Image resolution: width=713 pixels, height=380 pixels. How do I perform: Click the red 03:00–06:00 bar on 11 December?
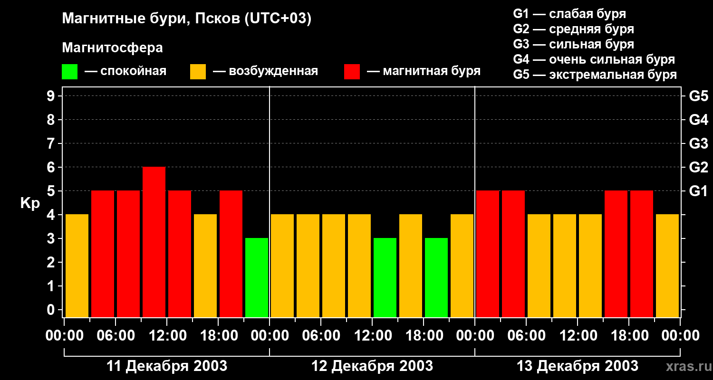(x=103, y=254)
